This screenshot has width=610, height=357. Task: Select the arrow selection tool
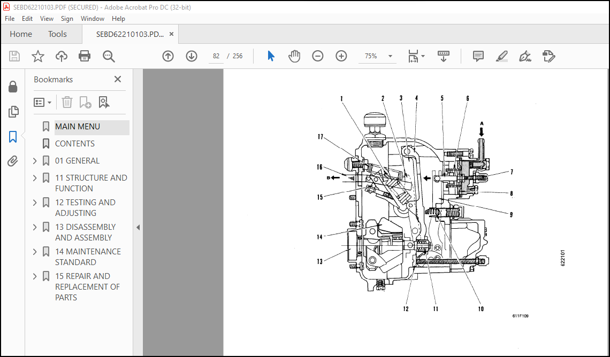pyautogui.click(x=271, y=56)
